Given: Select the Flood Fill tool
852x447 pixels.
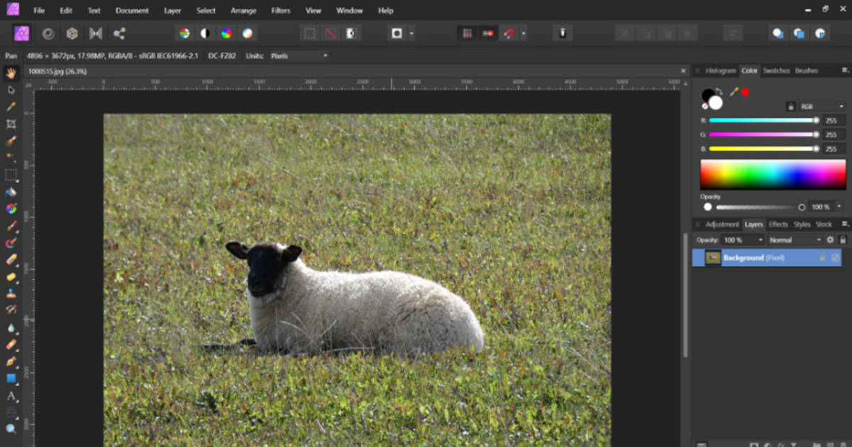Looking at the screenshot, I should coord(11,192).
